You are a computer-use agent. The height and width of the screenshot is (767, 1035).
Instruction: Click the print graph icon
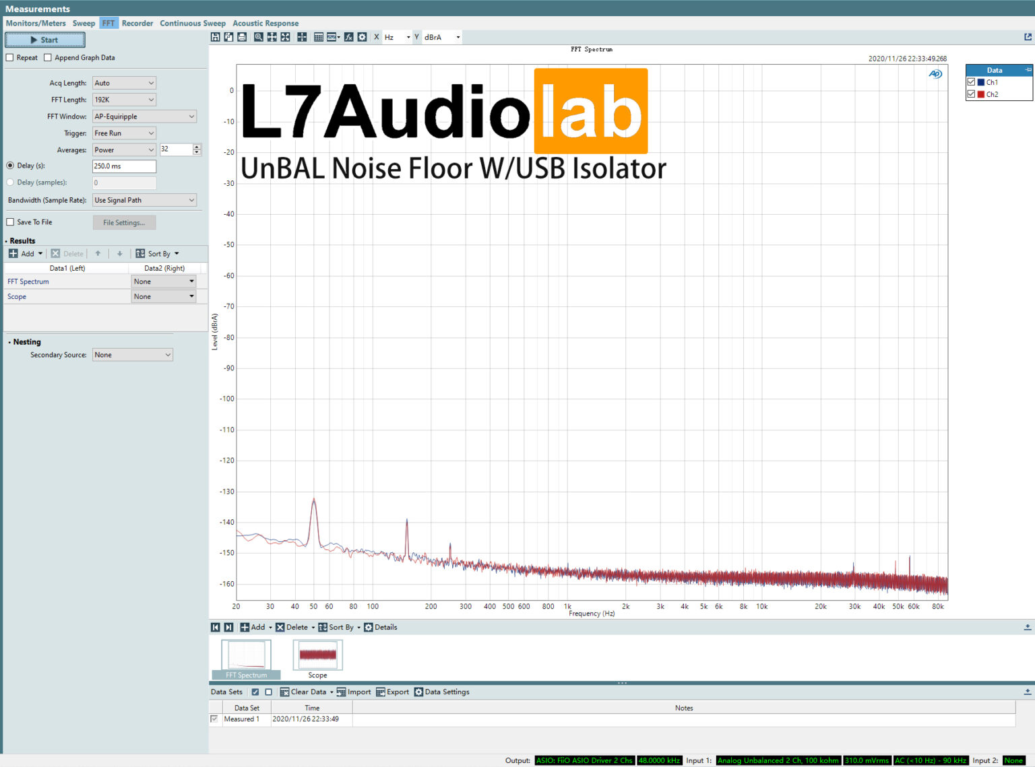point(242,37)
